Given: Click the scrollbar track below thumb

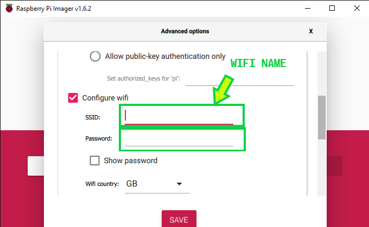Looking at the screenshot, I should click(x=322, y=168).
